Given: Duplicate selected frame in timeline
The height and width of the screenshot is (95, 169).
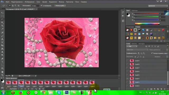Looking at the screenshot, I should 40,89.
